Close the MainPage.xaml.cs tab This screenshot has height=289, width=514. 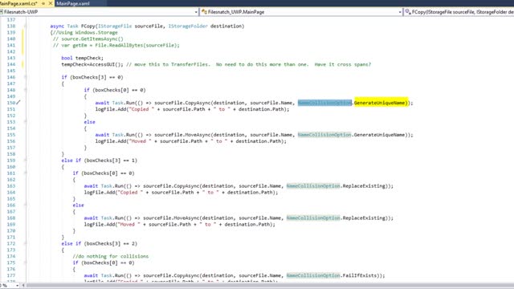click(x=51, y=3)
